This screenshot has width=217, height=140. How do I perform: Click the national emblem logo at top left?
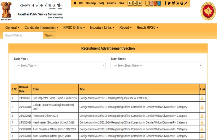click(6, 11)
